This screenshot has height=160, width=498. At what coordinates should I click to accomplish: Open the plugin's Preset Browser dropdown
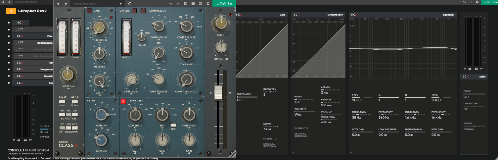pyautogui.click(x=121, y=4)
